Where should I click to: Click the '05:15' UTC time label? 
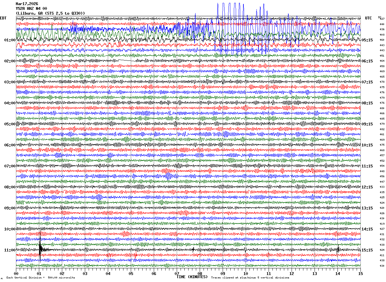[x=367, y=40]
